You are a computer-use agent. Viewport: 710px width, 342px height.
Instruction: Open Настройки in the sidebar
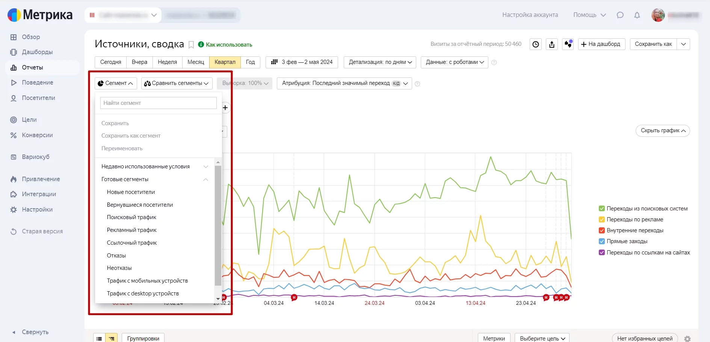pos(37,209)
